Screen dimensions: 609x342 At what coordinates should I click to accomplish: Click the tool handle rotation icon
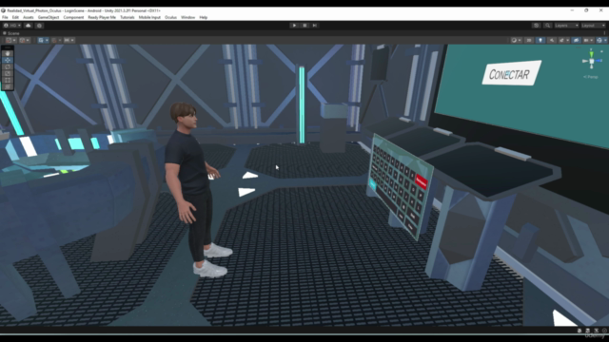pyautogui.click(x=22, y=40)
